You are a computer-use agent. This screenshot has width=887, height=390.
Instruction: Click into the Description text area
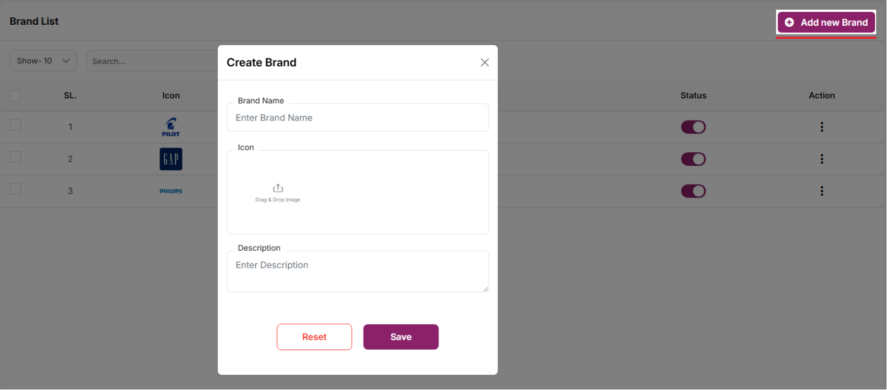click(358, 272)
